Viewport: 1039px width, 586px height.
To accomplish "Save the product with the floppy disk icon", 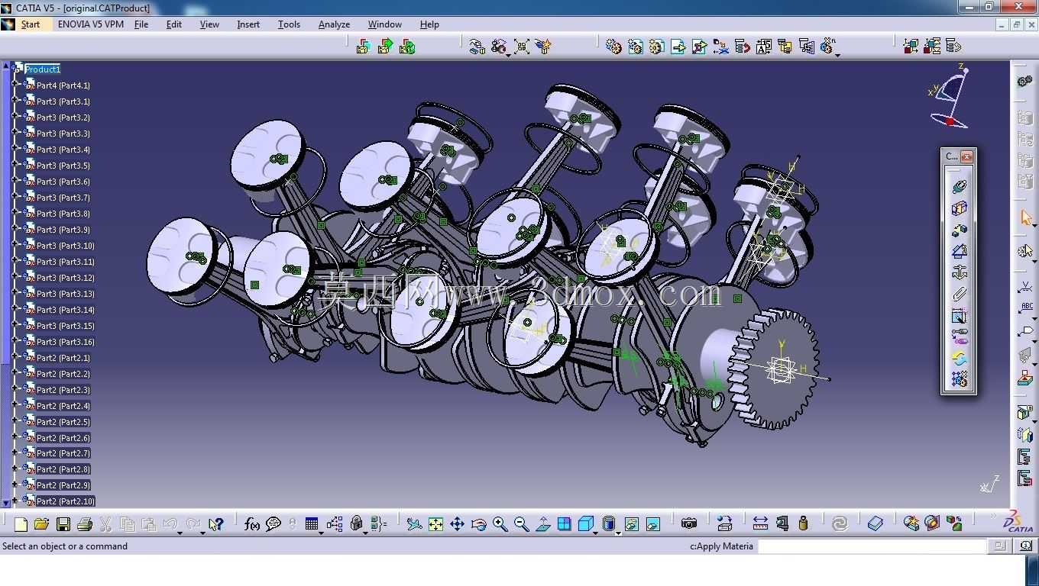I will point(63,524).
